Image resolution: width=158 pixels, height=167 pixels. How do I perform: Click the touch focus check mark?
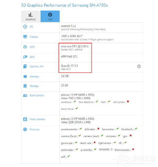tap(77, 108)
